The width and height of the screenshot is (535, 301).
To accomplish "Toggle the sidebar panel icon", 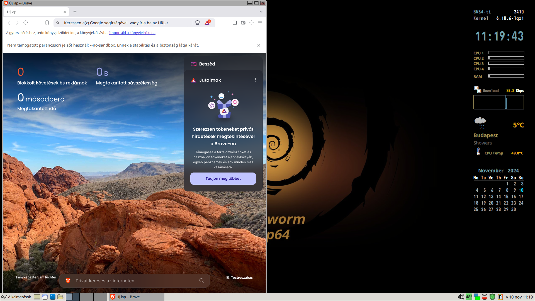I will pos(235,23).
